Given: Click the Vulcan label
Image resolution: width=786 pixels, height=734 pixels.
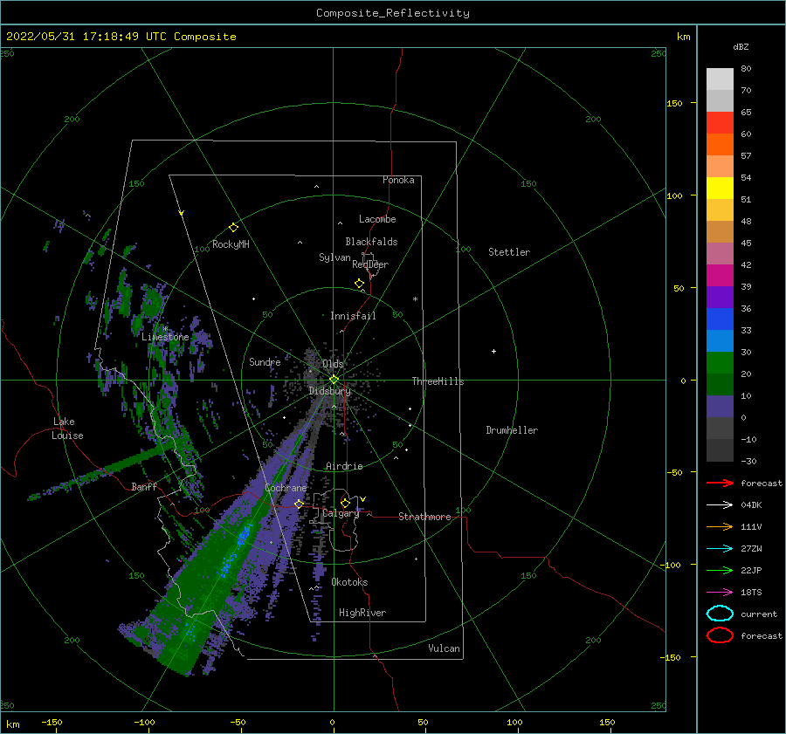Looking at the screenshot, I should coord(445,648).
